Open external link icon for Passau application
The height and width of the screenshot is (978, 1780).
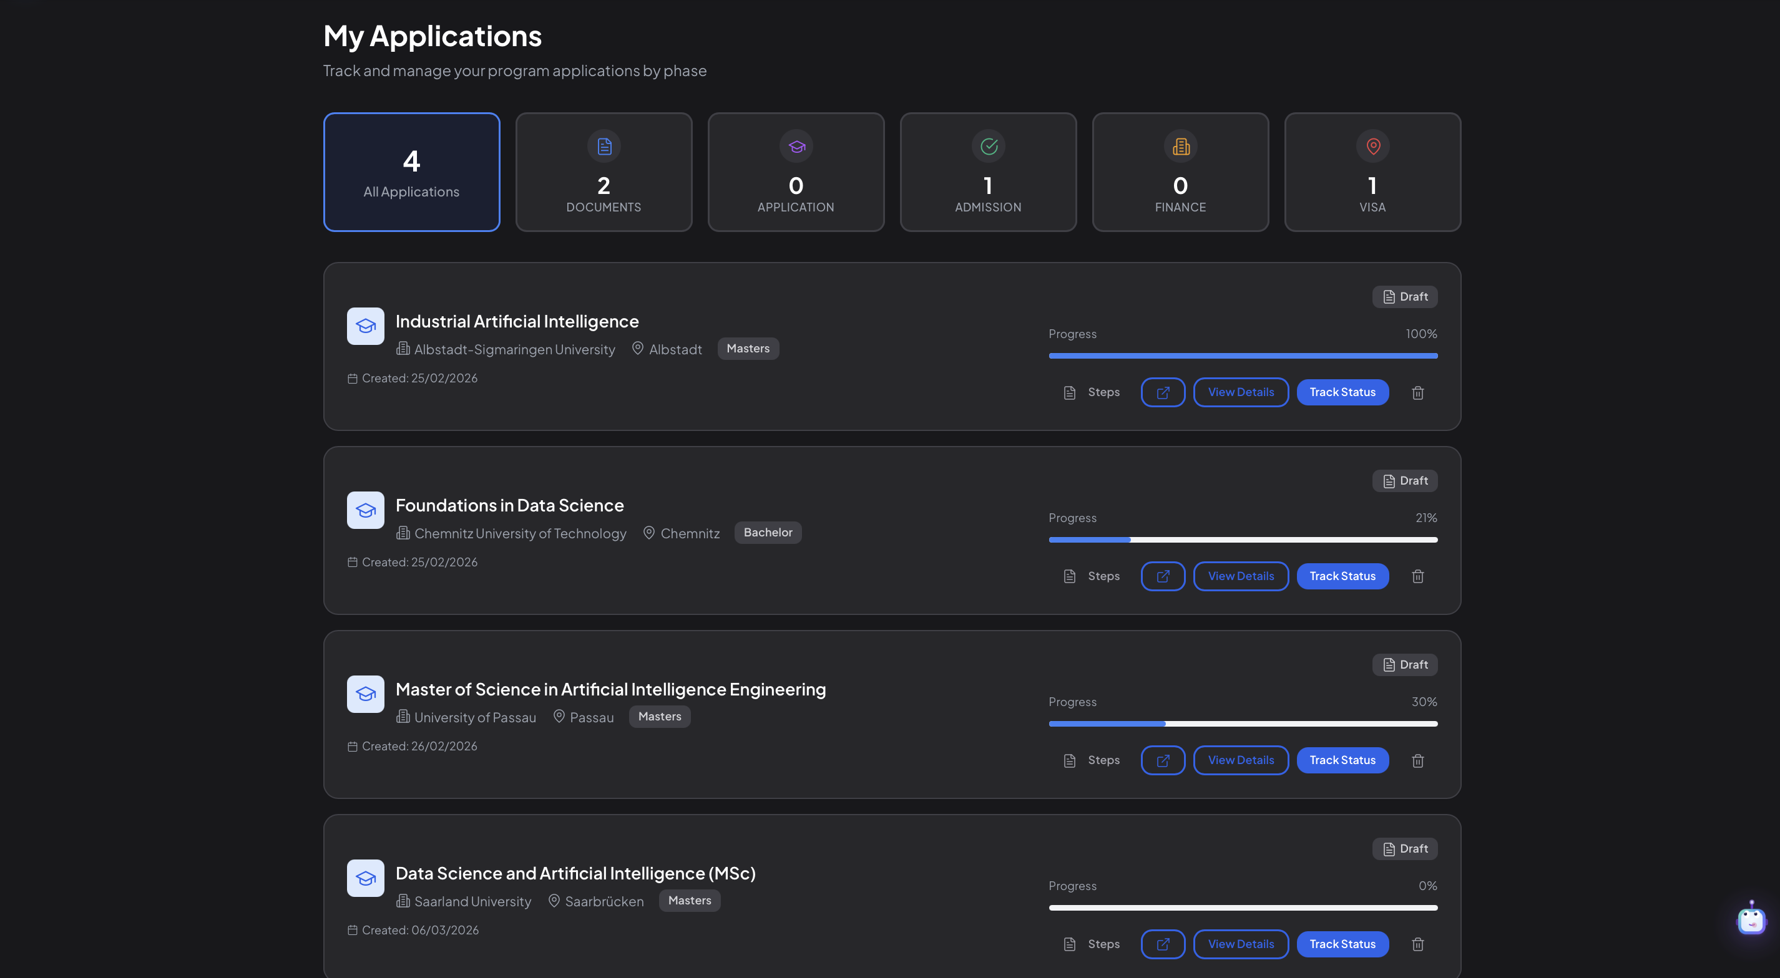coord(1163,760)
